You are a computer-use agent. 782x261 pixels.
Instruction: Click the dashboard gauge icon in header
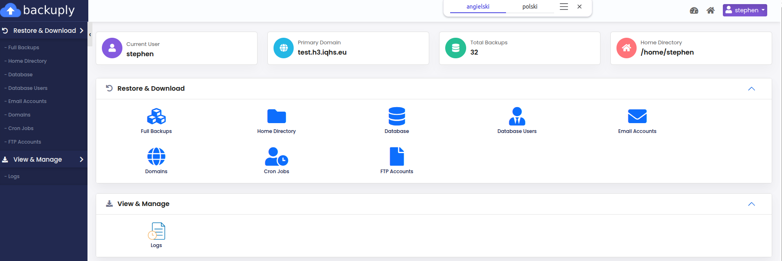pos(694,11)
